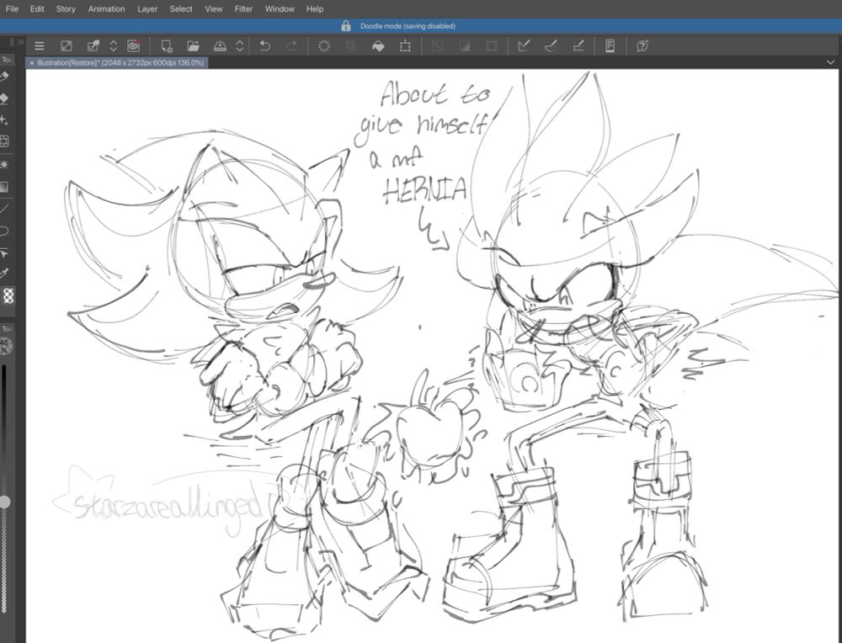
Task: Click the brush opacity percent indicator
Action: click(5, 346)
